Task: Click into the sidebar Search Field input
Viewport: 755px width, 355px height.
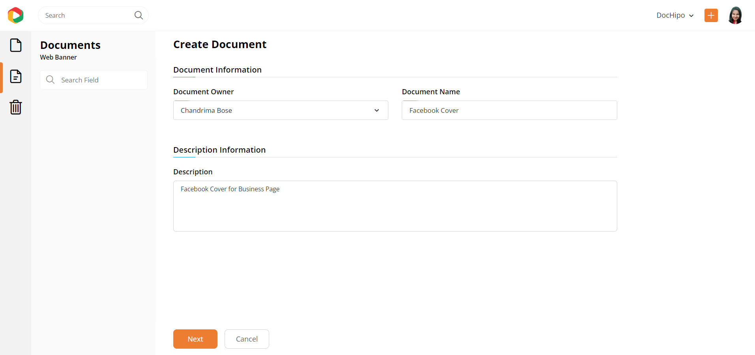Action: (x=101, y=80)
